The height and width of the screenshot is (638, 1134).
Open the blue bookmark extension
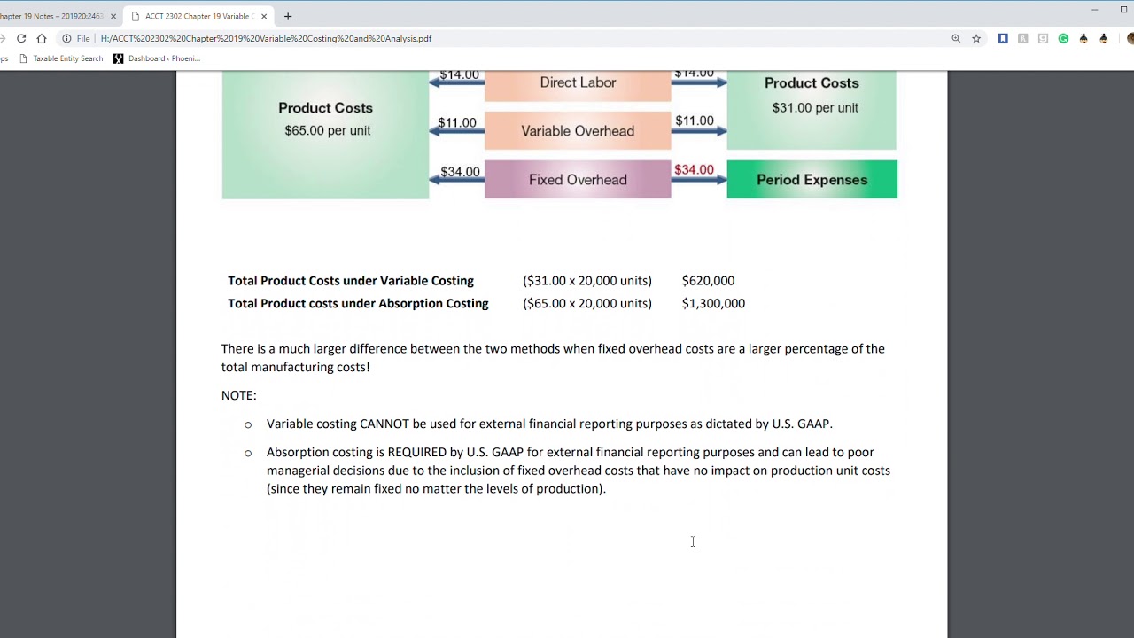[x=1003, y=39]
